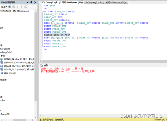This screenshot has width=167, height=121.
Task: Open the 连接 dropdown in Object Explorer
Action: 4,7
